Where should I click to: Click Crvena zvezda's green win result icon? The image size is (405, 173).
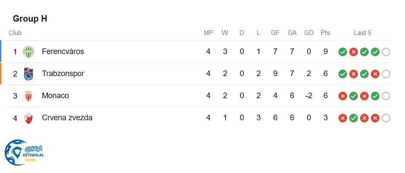click(x=354, y=118)
